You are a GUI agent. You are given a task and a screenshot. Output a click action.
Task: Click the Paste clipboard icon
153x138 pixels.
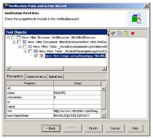point(126,33)
